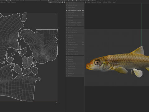Choose Clear UV Pins command

[x=75, y=7]
